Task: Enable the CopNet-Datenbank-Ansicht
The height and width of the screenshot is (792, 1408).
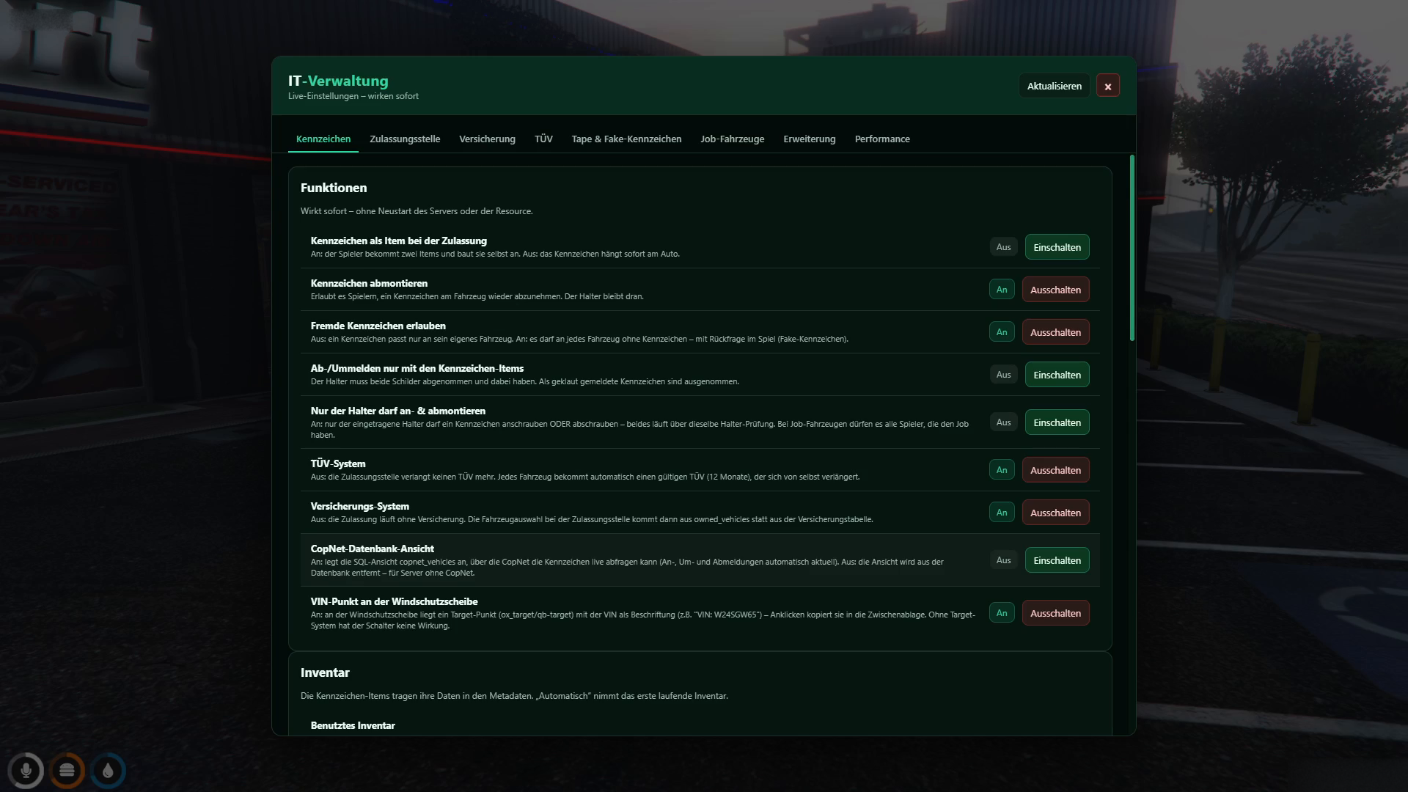Action: [x=1057, y=560]
